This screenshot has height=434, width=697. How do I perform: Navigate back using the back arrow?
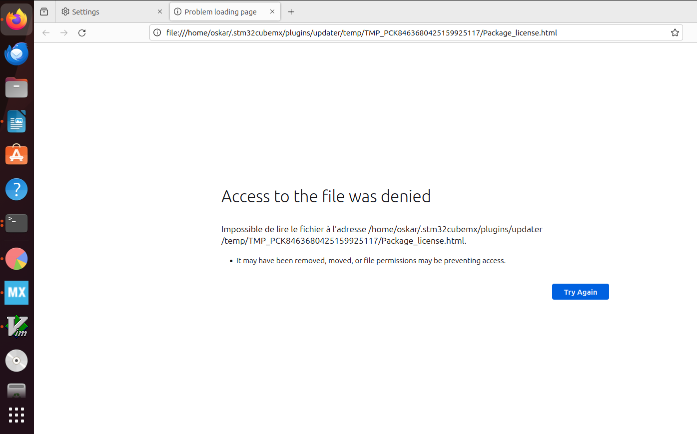(x=45, y=32)
